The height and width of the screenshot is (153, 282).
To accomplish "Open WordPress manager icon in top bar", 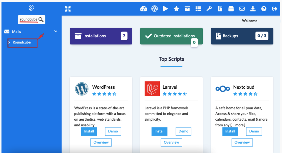I will (154, 8).
